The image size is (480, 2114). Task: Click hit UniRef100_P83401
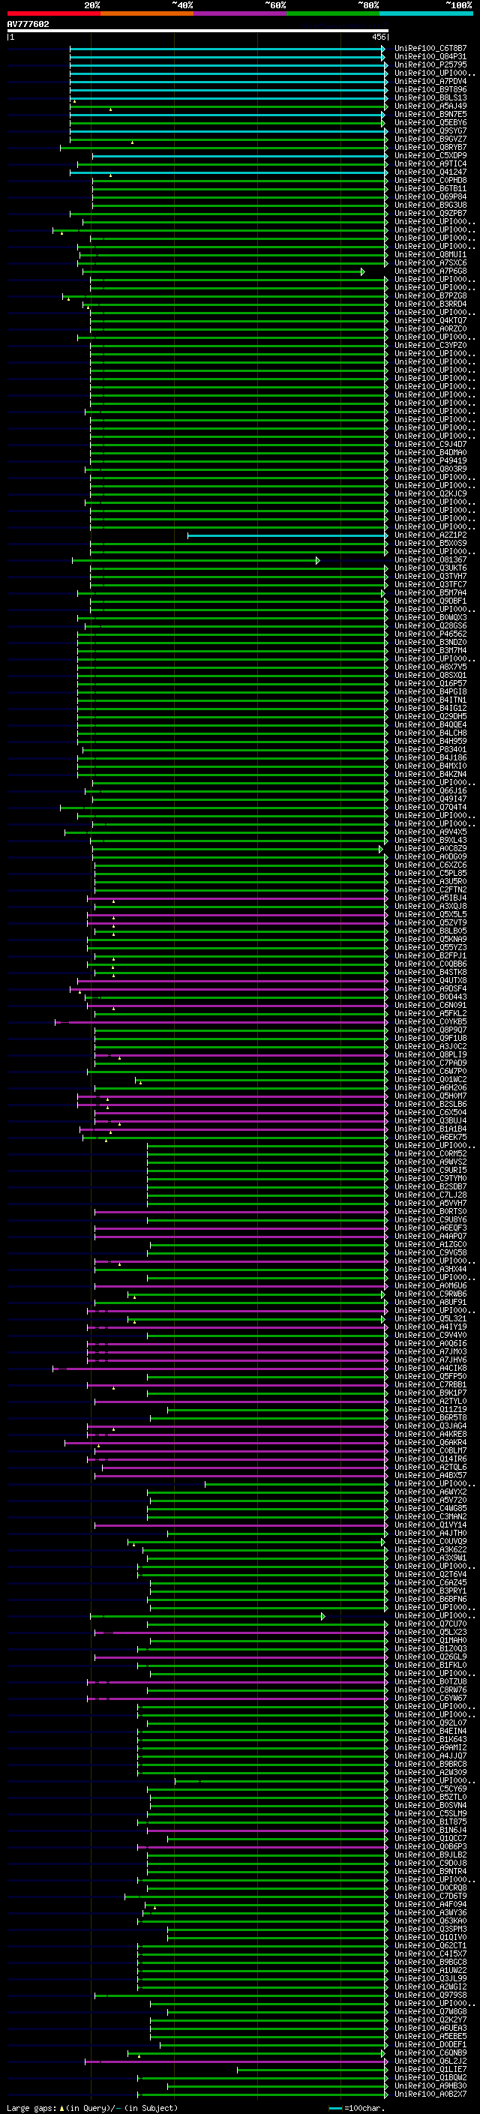pyautogui.click(x=430, y=749)
